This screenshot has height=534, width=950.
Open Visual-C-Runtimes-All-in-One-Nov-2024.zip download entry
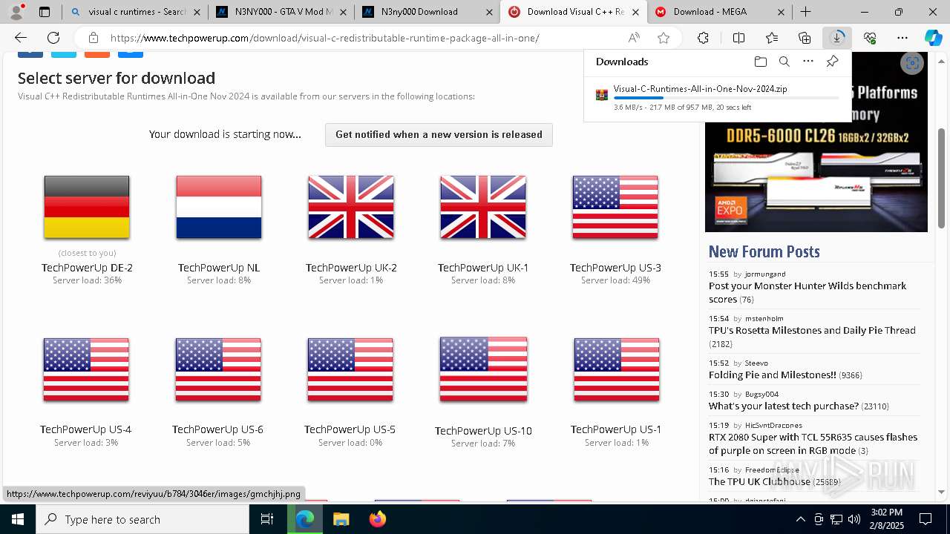pos(700,88)
